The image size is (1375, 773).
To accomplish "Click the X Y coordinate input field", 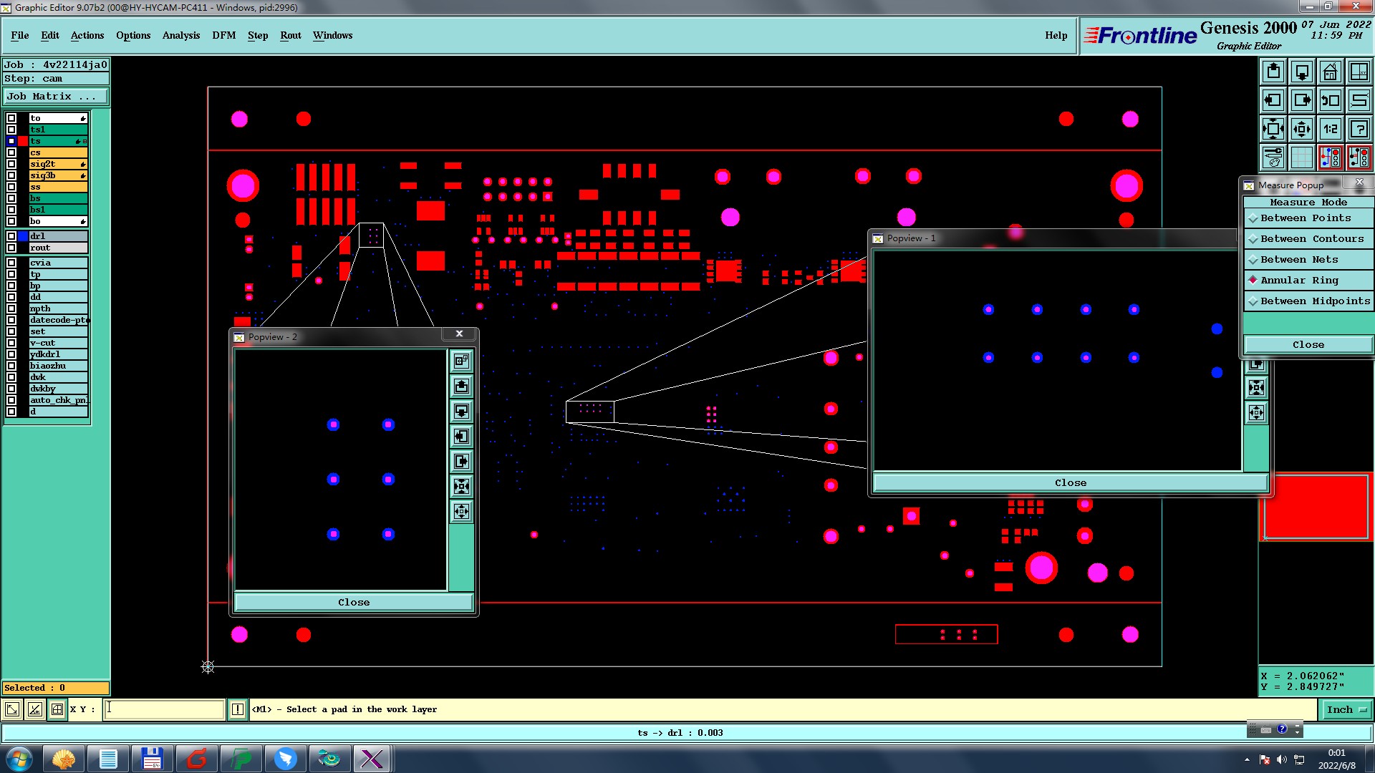I will [165, 710].
